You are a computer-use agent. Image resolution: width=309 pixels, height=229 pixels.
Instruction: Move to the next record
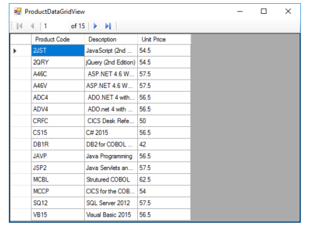click(x=95, y=26)
